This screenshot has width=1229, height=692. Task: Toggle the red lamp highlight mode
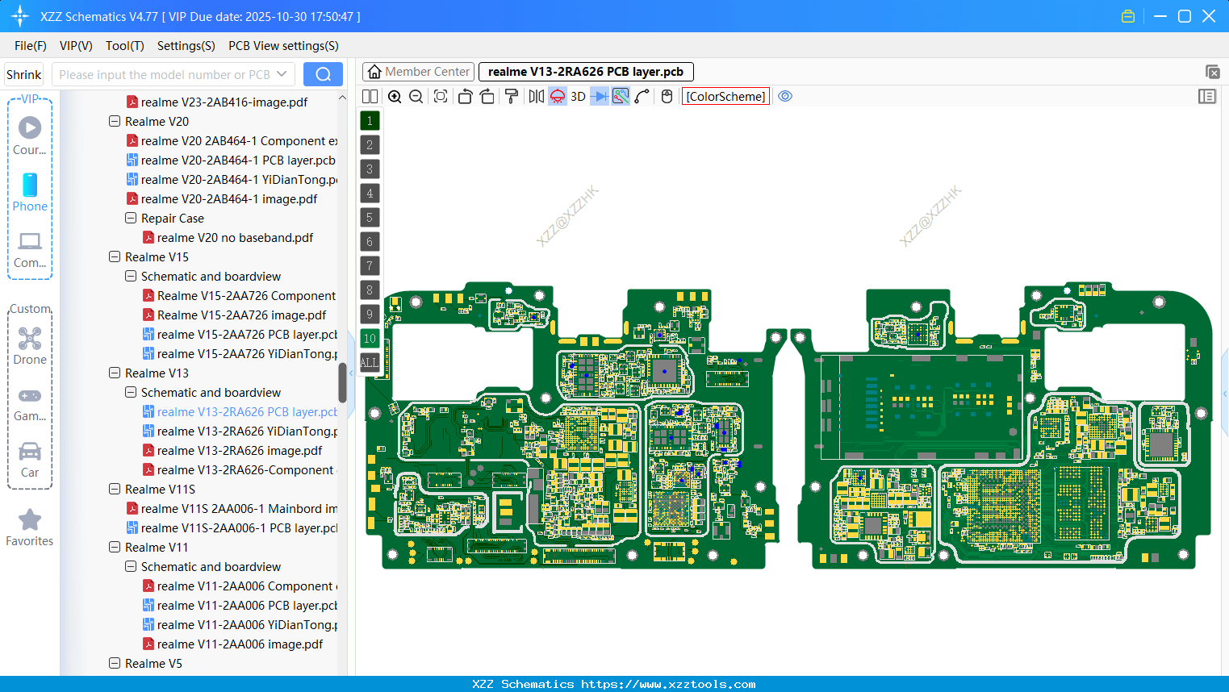[557, 96]
